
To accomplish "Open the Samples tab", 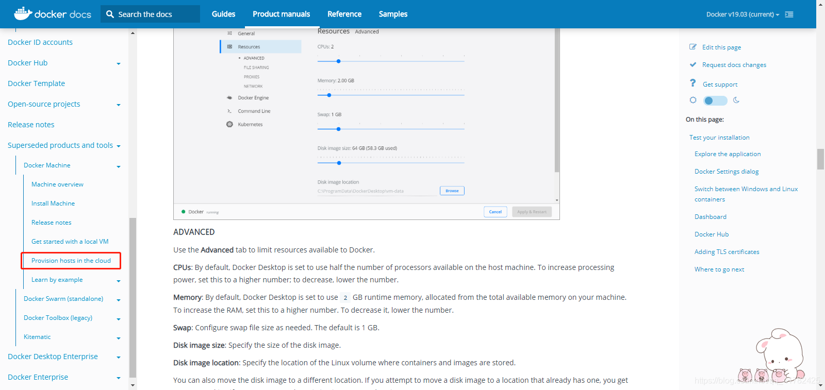I will (x=393, y=14).
